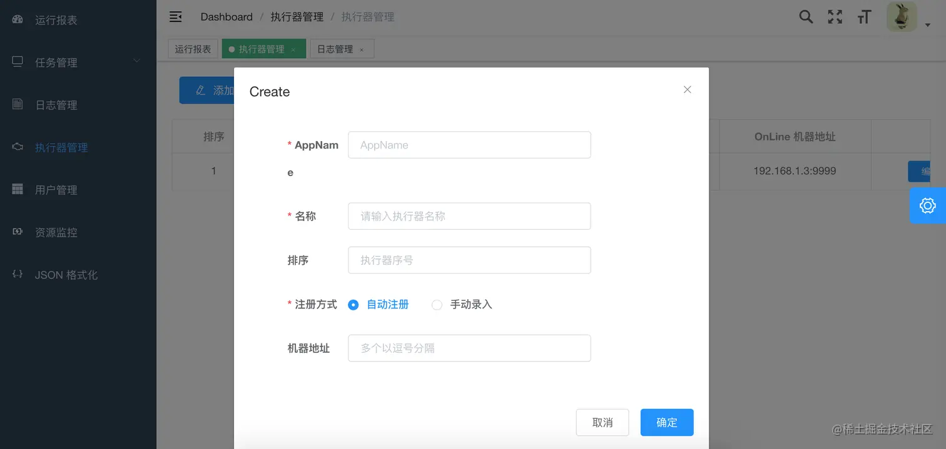Open 日志管理 in the sidebar menu
This screenshot has width=946, height=449.
[78, 105]
